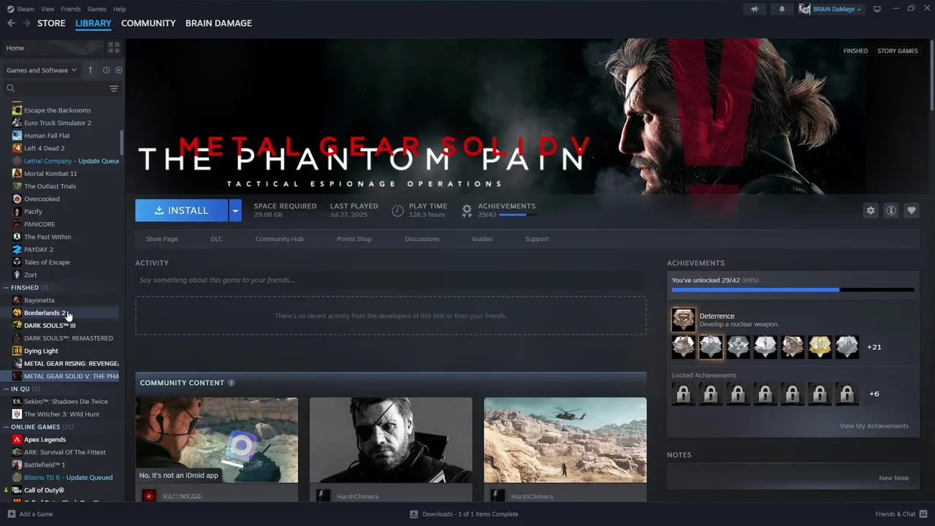Viewport: 935px width, 526px height.
Task: Open the Big Picture mode monitor icon
Action: click(877, 9)
